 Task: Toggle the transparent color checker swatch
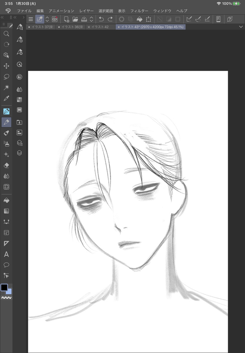pos(6,297)
